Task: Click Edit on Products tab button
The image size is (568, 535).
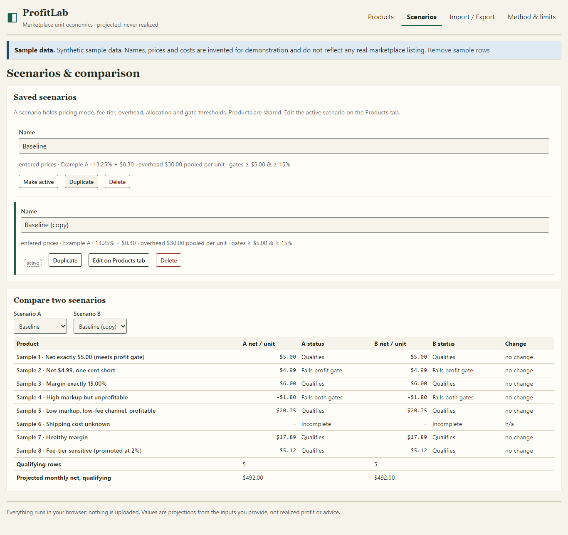Action: click(x=119, y=260)
